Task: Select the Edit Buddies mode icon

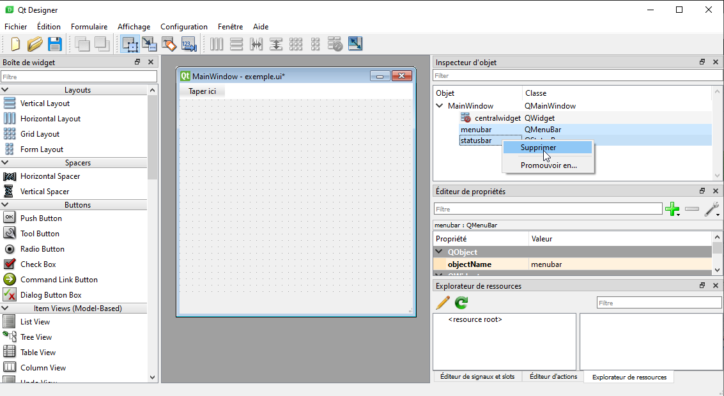Action: click(x=169, y=44)
